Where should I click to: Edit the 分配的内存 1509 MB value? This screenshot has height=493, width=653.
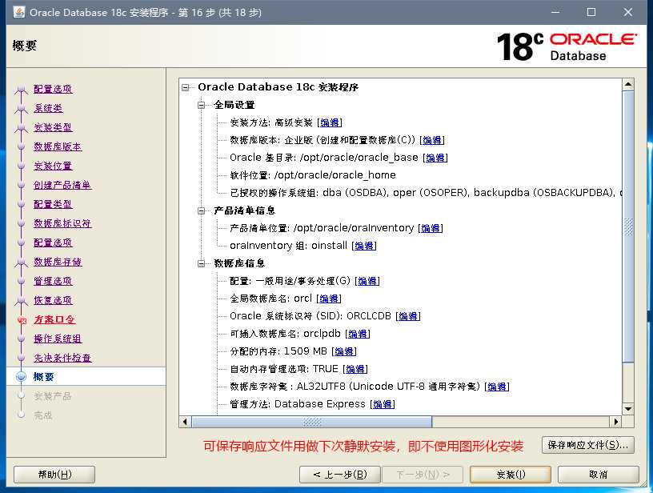coord(344,351)
